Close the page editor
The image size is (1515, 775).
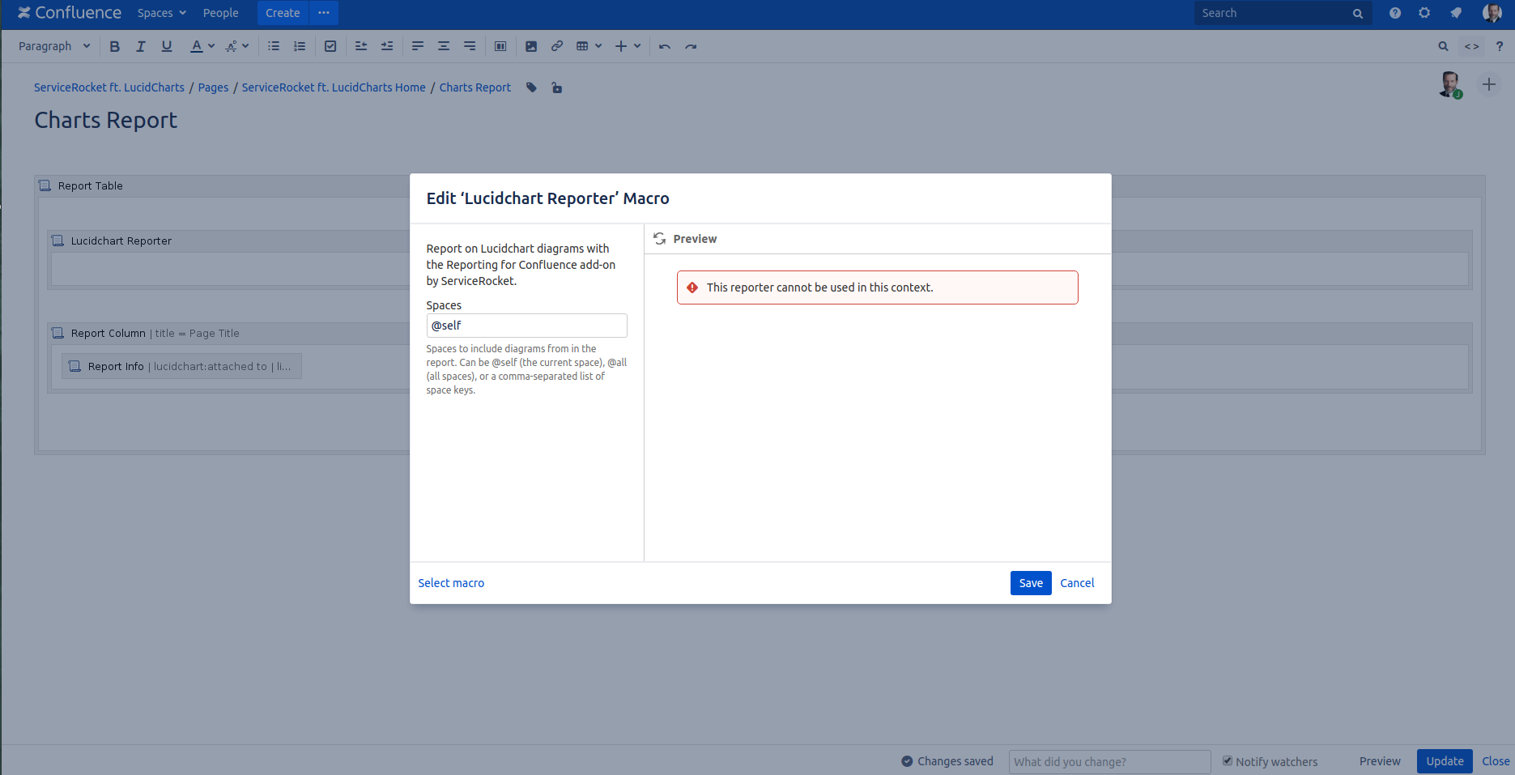[1496, 761]
